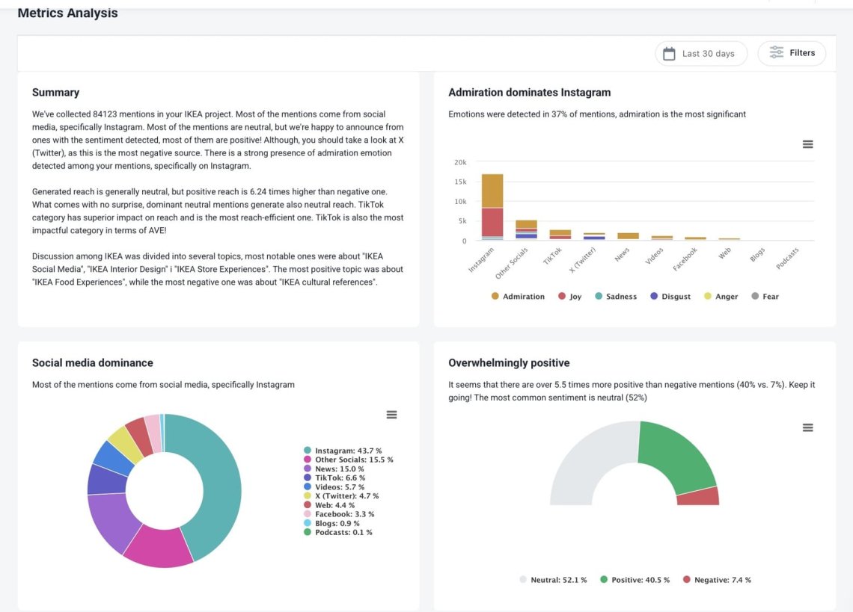Open the Social media dominance chart menu
The width and height of the screenshot is (853, 612).
[391, 415]
